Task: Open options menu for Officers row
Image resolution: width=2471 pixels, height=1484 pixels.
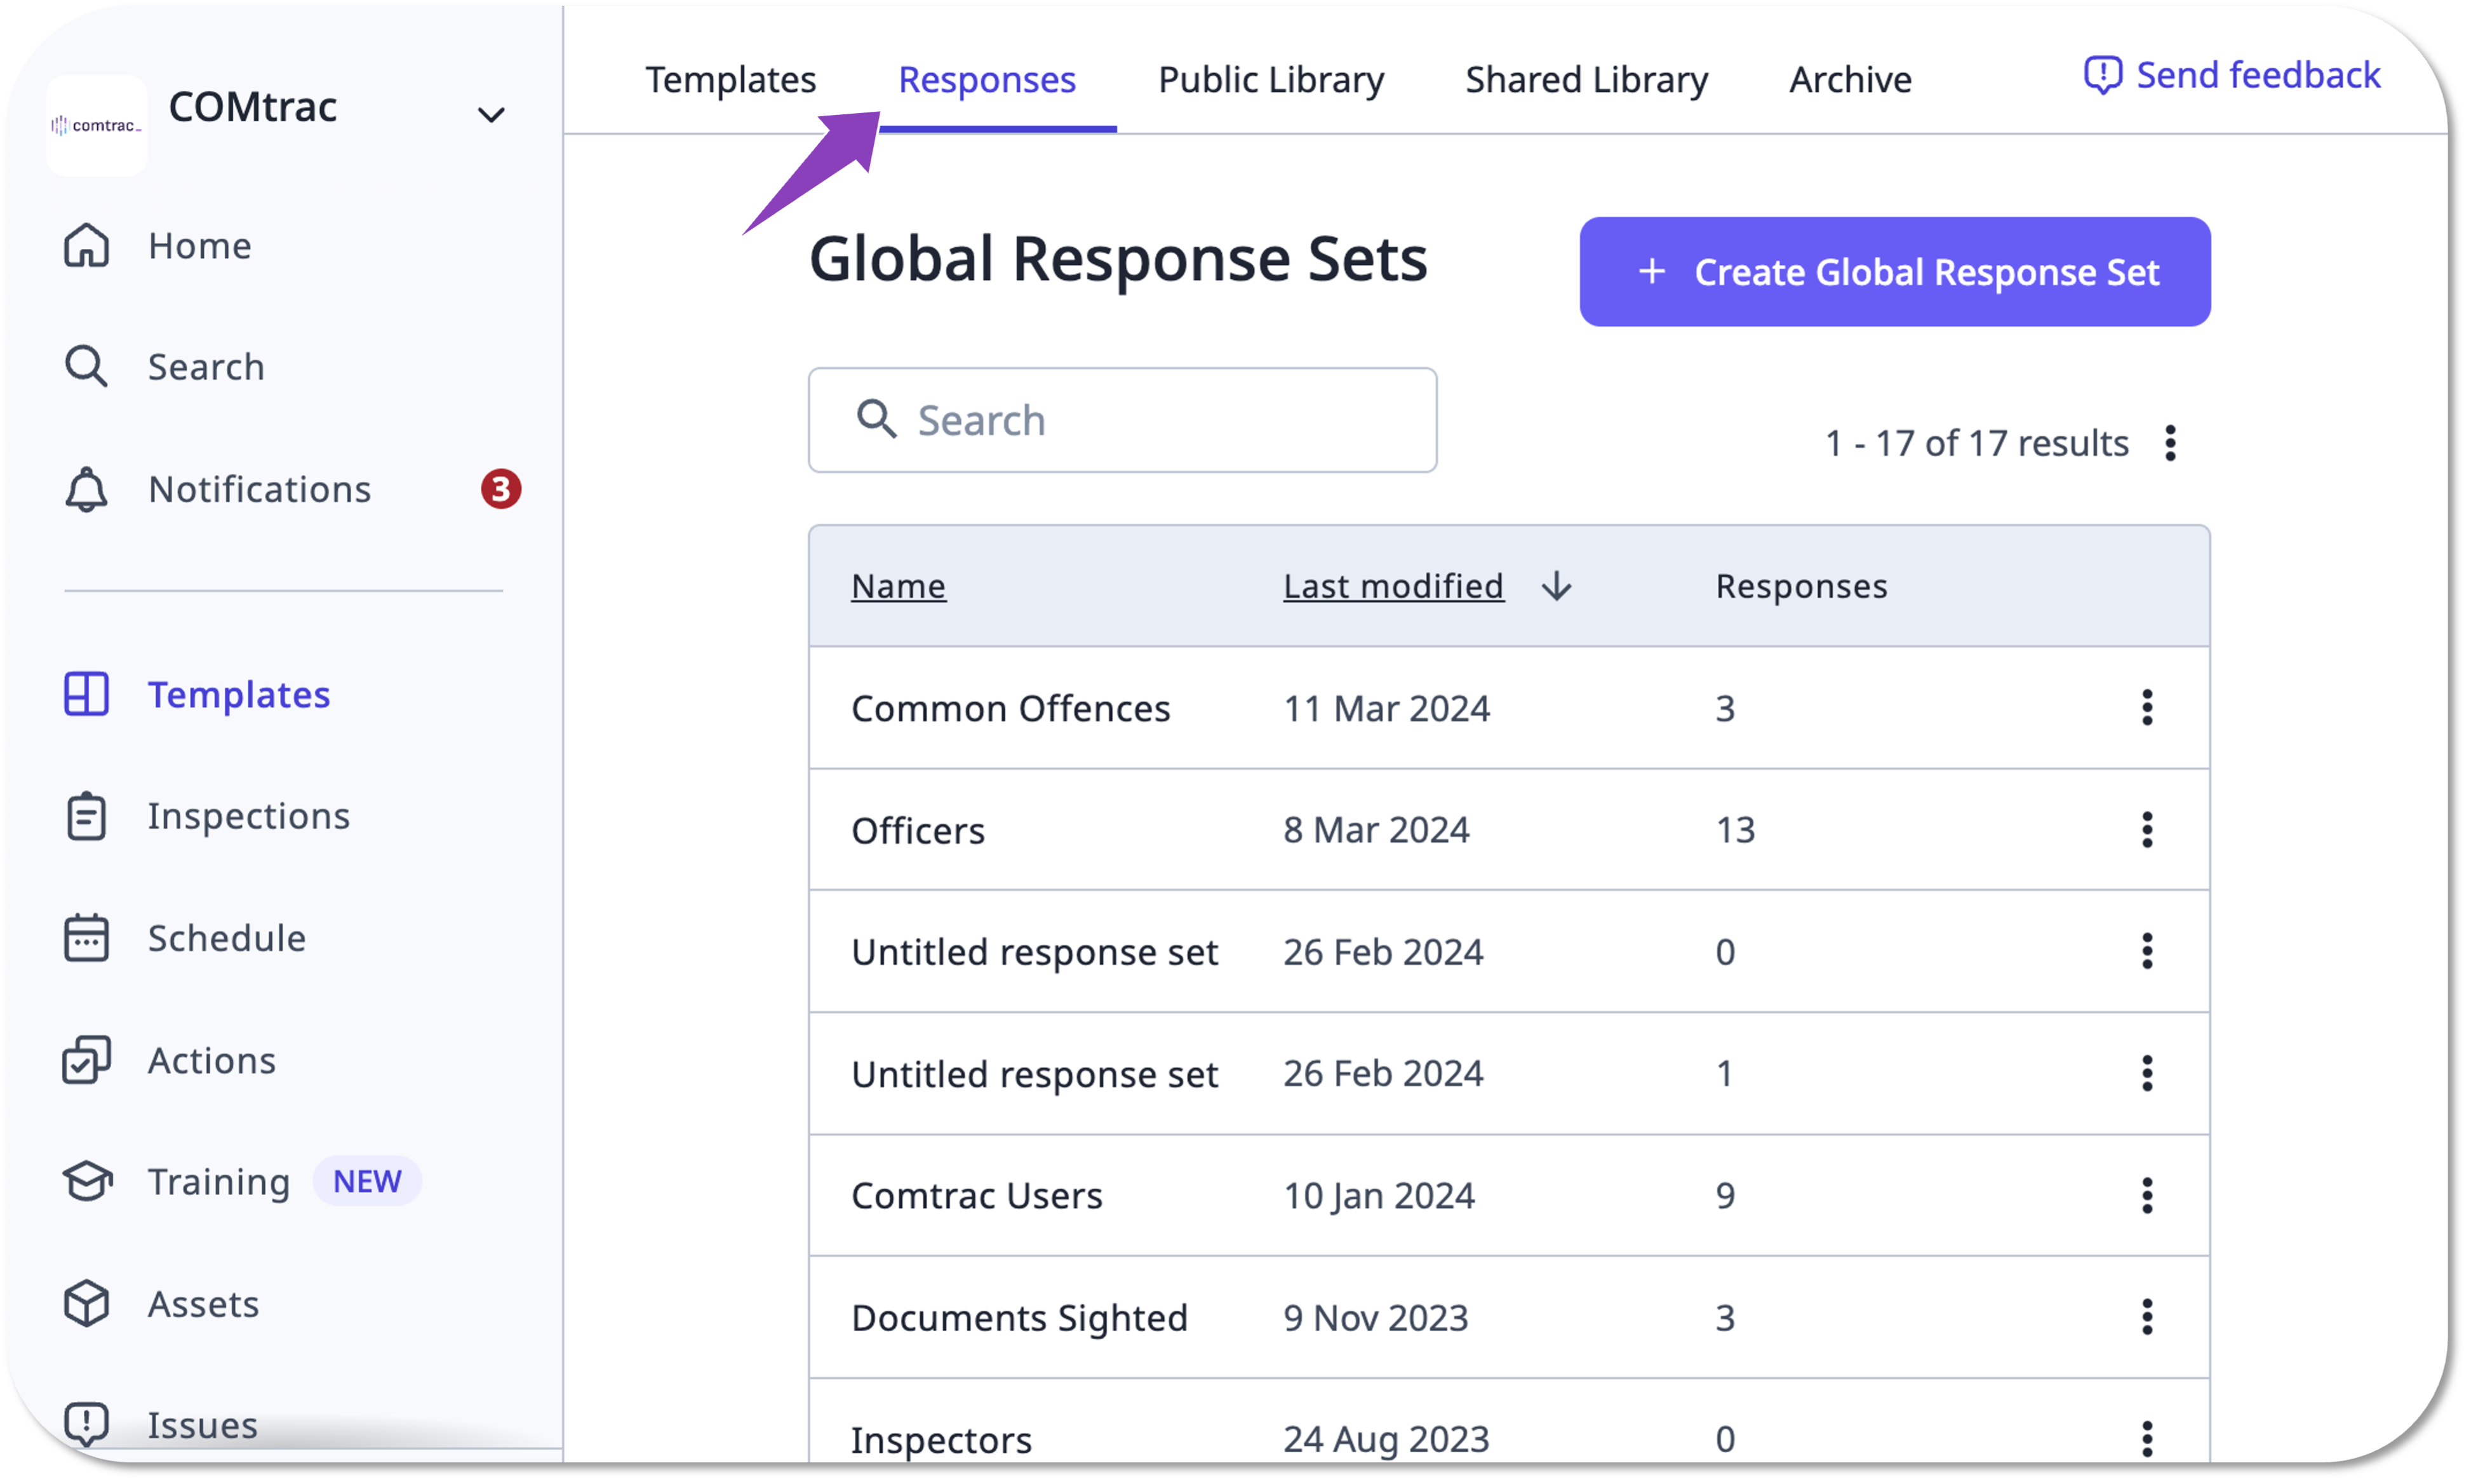Action: [2146, 830]
